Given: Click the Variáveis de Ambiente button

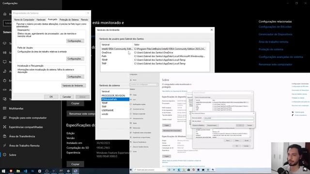Looking at the screenshot, I should pyautogui.click(x=74, y=86).
